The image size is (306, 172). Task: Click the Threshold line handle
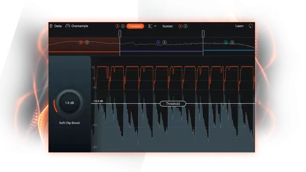point(173,103)
